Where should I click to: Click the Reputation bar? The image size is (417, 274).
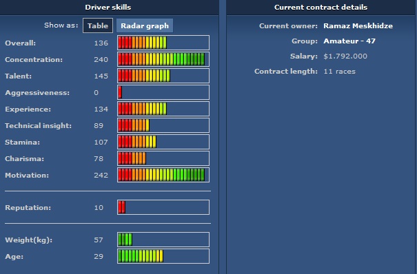pyautogui.click(x=163, y=207)
